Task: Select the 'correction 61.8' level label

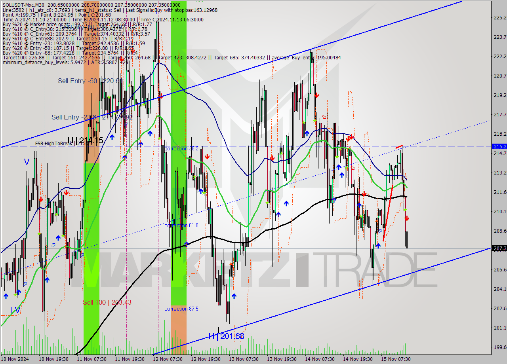Action: (181, 225)
